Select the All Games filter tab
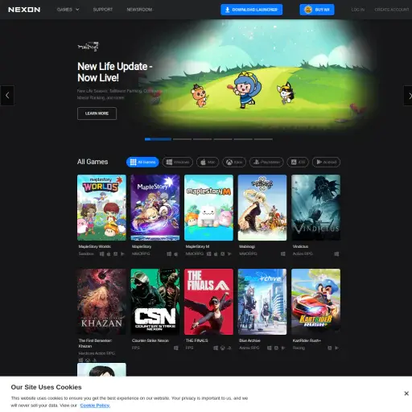The image size is (412, 412). [142, 162]
